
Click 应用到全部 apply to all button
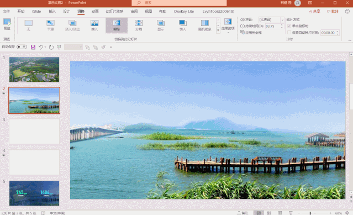[x=251, y=33]
